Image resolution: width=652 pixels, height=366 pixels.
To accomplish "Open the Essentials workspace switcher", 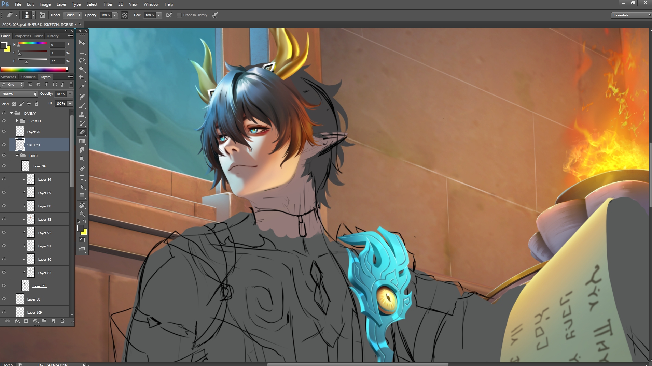I will coord(631,15).
